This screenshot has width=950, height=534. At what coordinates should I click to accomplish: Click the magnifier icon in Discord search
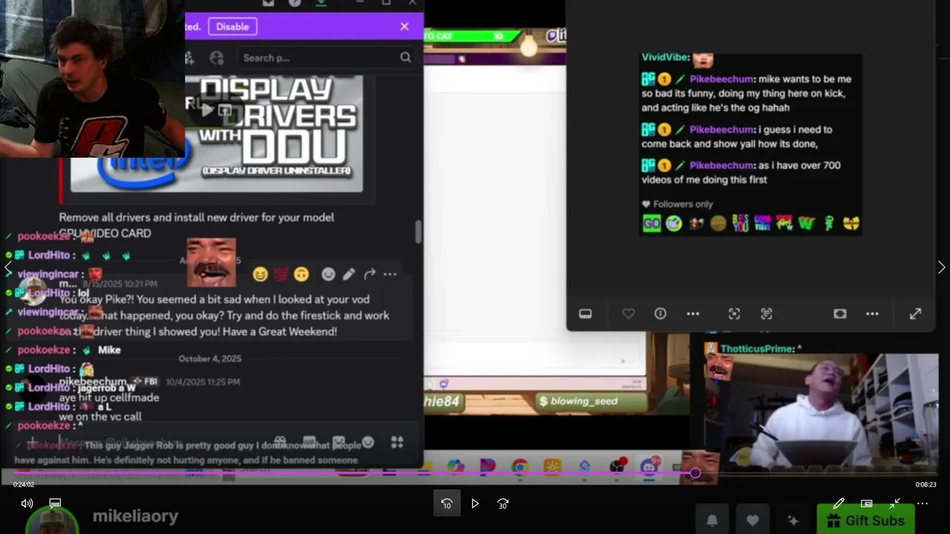point(405,57)
